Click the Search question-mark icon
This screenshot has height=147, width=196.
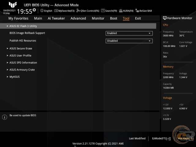pos(103,11)
